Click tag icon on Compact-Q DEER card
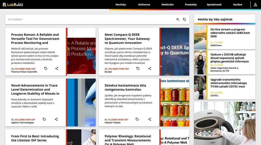The width and height of the screenshot is (261, 145). pyautogui.click(x=138, y=69)
